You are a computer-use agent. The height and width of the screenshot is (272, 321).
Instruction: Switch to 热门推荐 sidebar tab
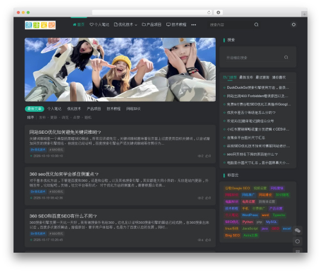tap(230, 77)
